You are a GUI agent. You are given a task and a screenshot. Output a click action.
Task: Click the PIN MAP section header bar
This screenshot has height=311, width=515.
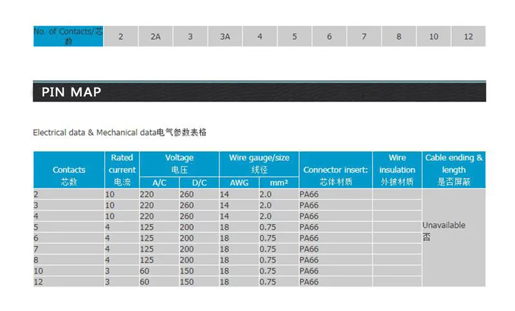pyautogui.click(x=259, y=92)
